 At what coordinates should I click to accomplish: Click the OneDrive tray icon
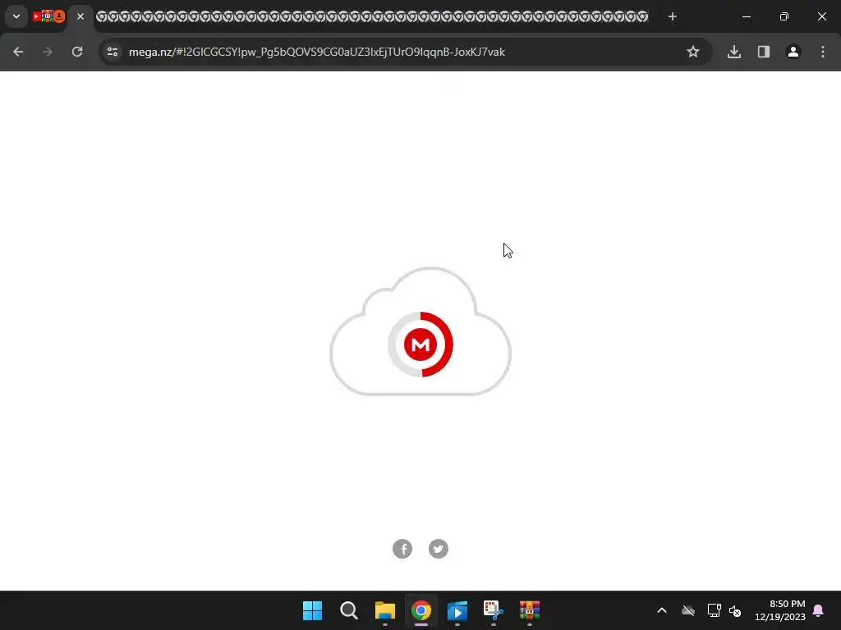point(688,610)
